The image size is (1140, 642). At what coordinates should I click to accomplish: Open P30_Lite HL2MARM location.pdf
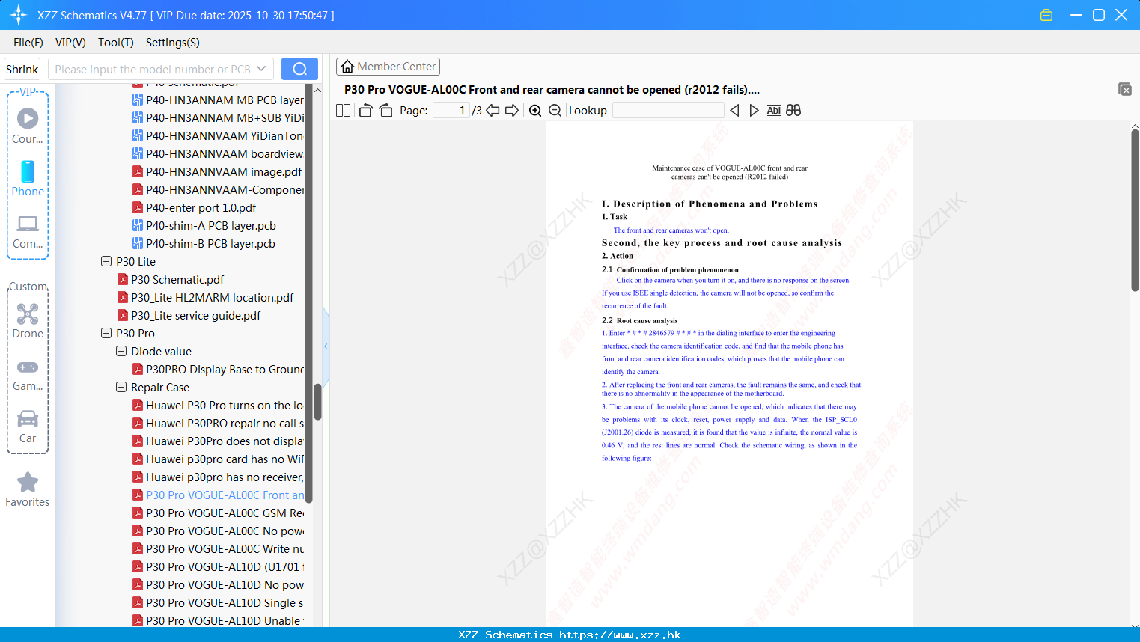(206, 297)
